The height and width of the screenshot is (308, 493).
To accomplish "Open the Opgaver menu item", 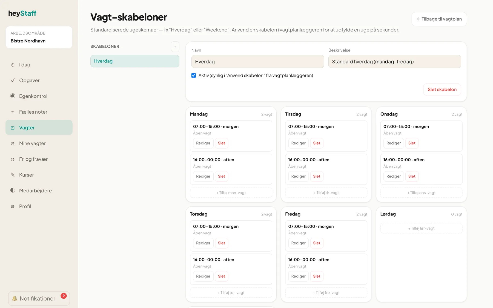I will [39, 80].
